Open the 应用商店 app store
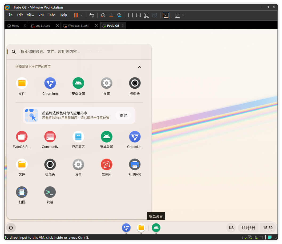This screenshot has width=282, height=244. pyautogui.click(x=78, y=137)
